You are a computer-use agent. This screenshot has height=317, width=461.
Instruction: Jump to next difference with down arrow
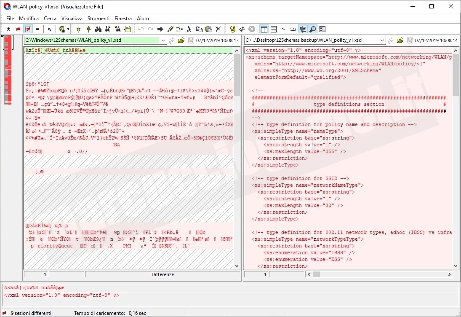point(78,29)
